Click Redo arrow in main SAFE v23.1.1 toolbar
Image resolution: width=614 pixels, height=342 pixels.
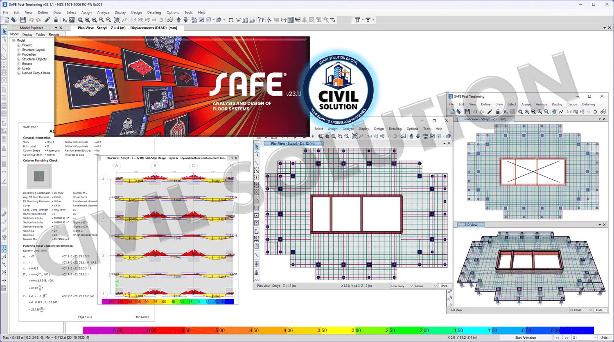click(x=38, y=20)
